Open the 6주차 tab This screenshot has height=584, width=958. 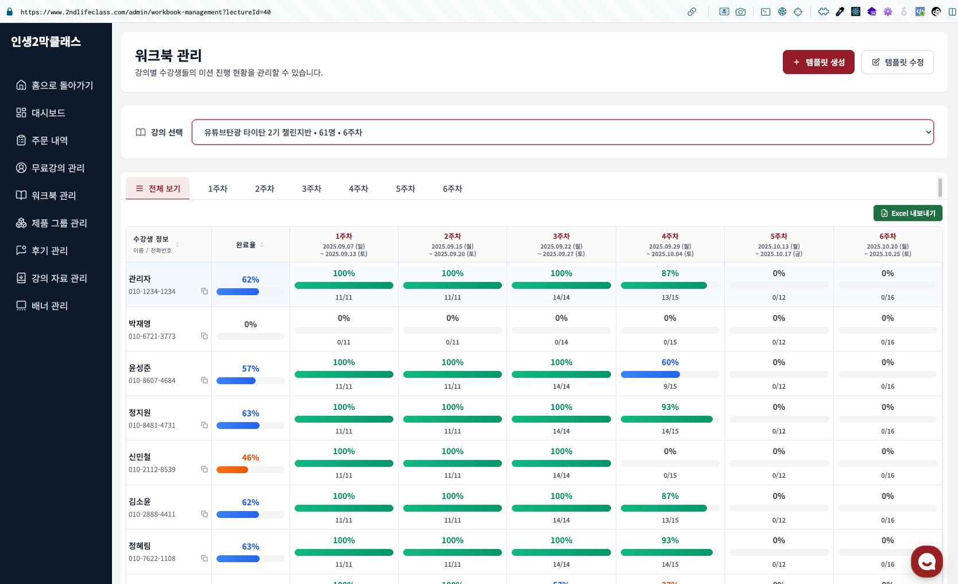[x=452, y=188]
